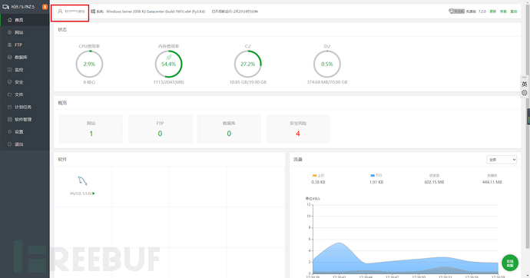Screen dimensions: 530x278
Task: Click the orange 上行 legend swatch
Action: (x=315, y=176)
